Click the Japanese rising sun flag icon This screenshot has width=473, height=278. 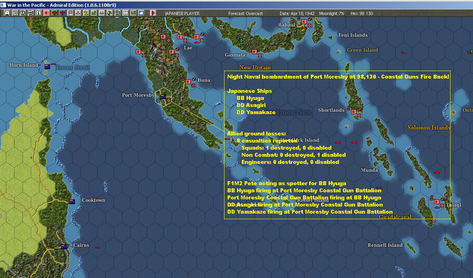(x=47, y=13)
